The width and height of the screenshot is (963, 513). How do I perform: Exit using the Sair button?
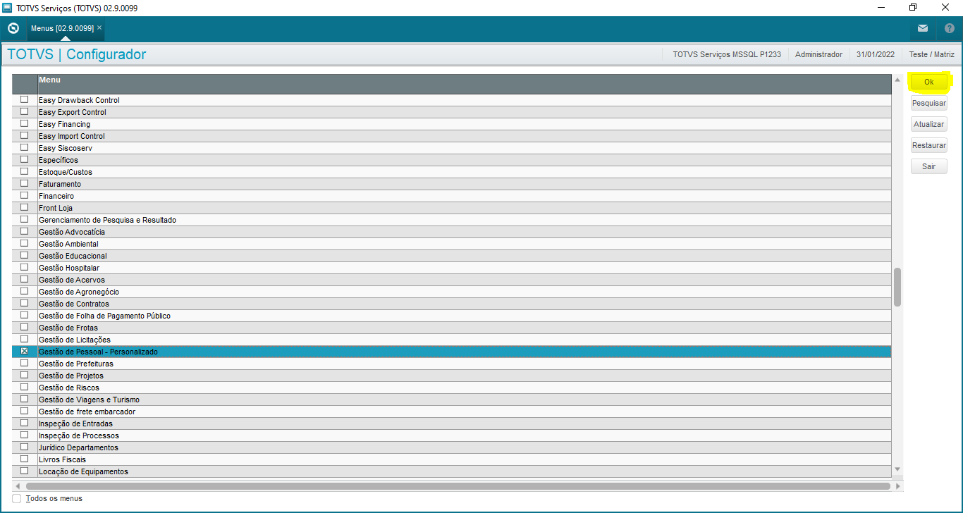click(928, 167)
